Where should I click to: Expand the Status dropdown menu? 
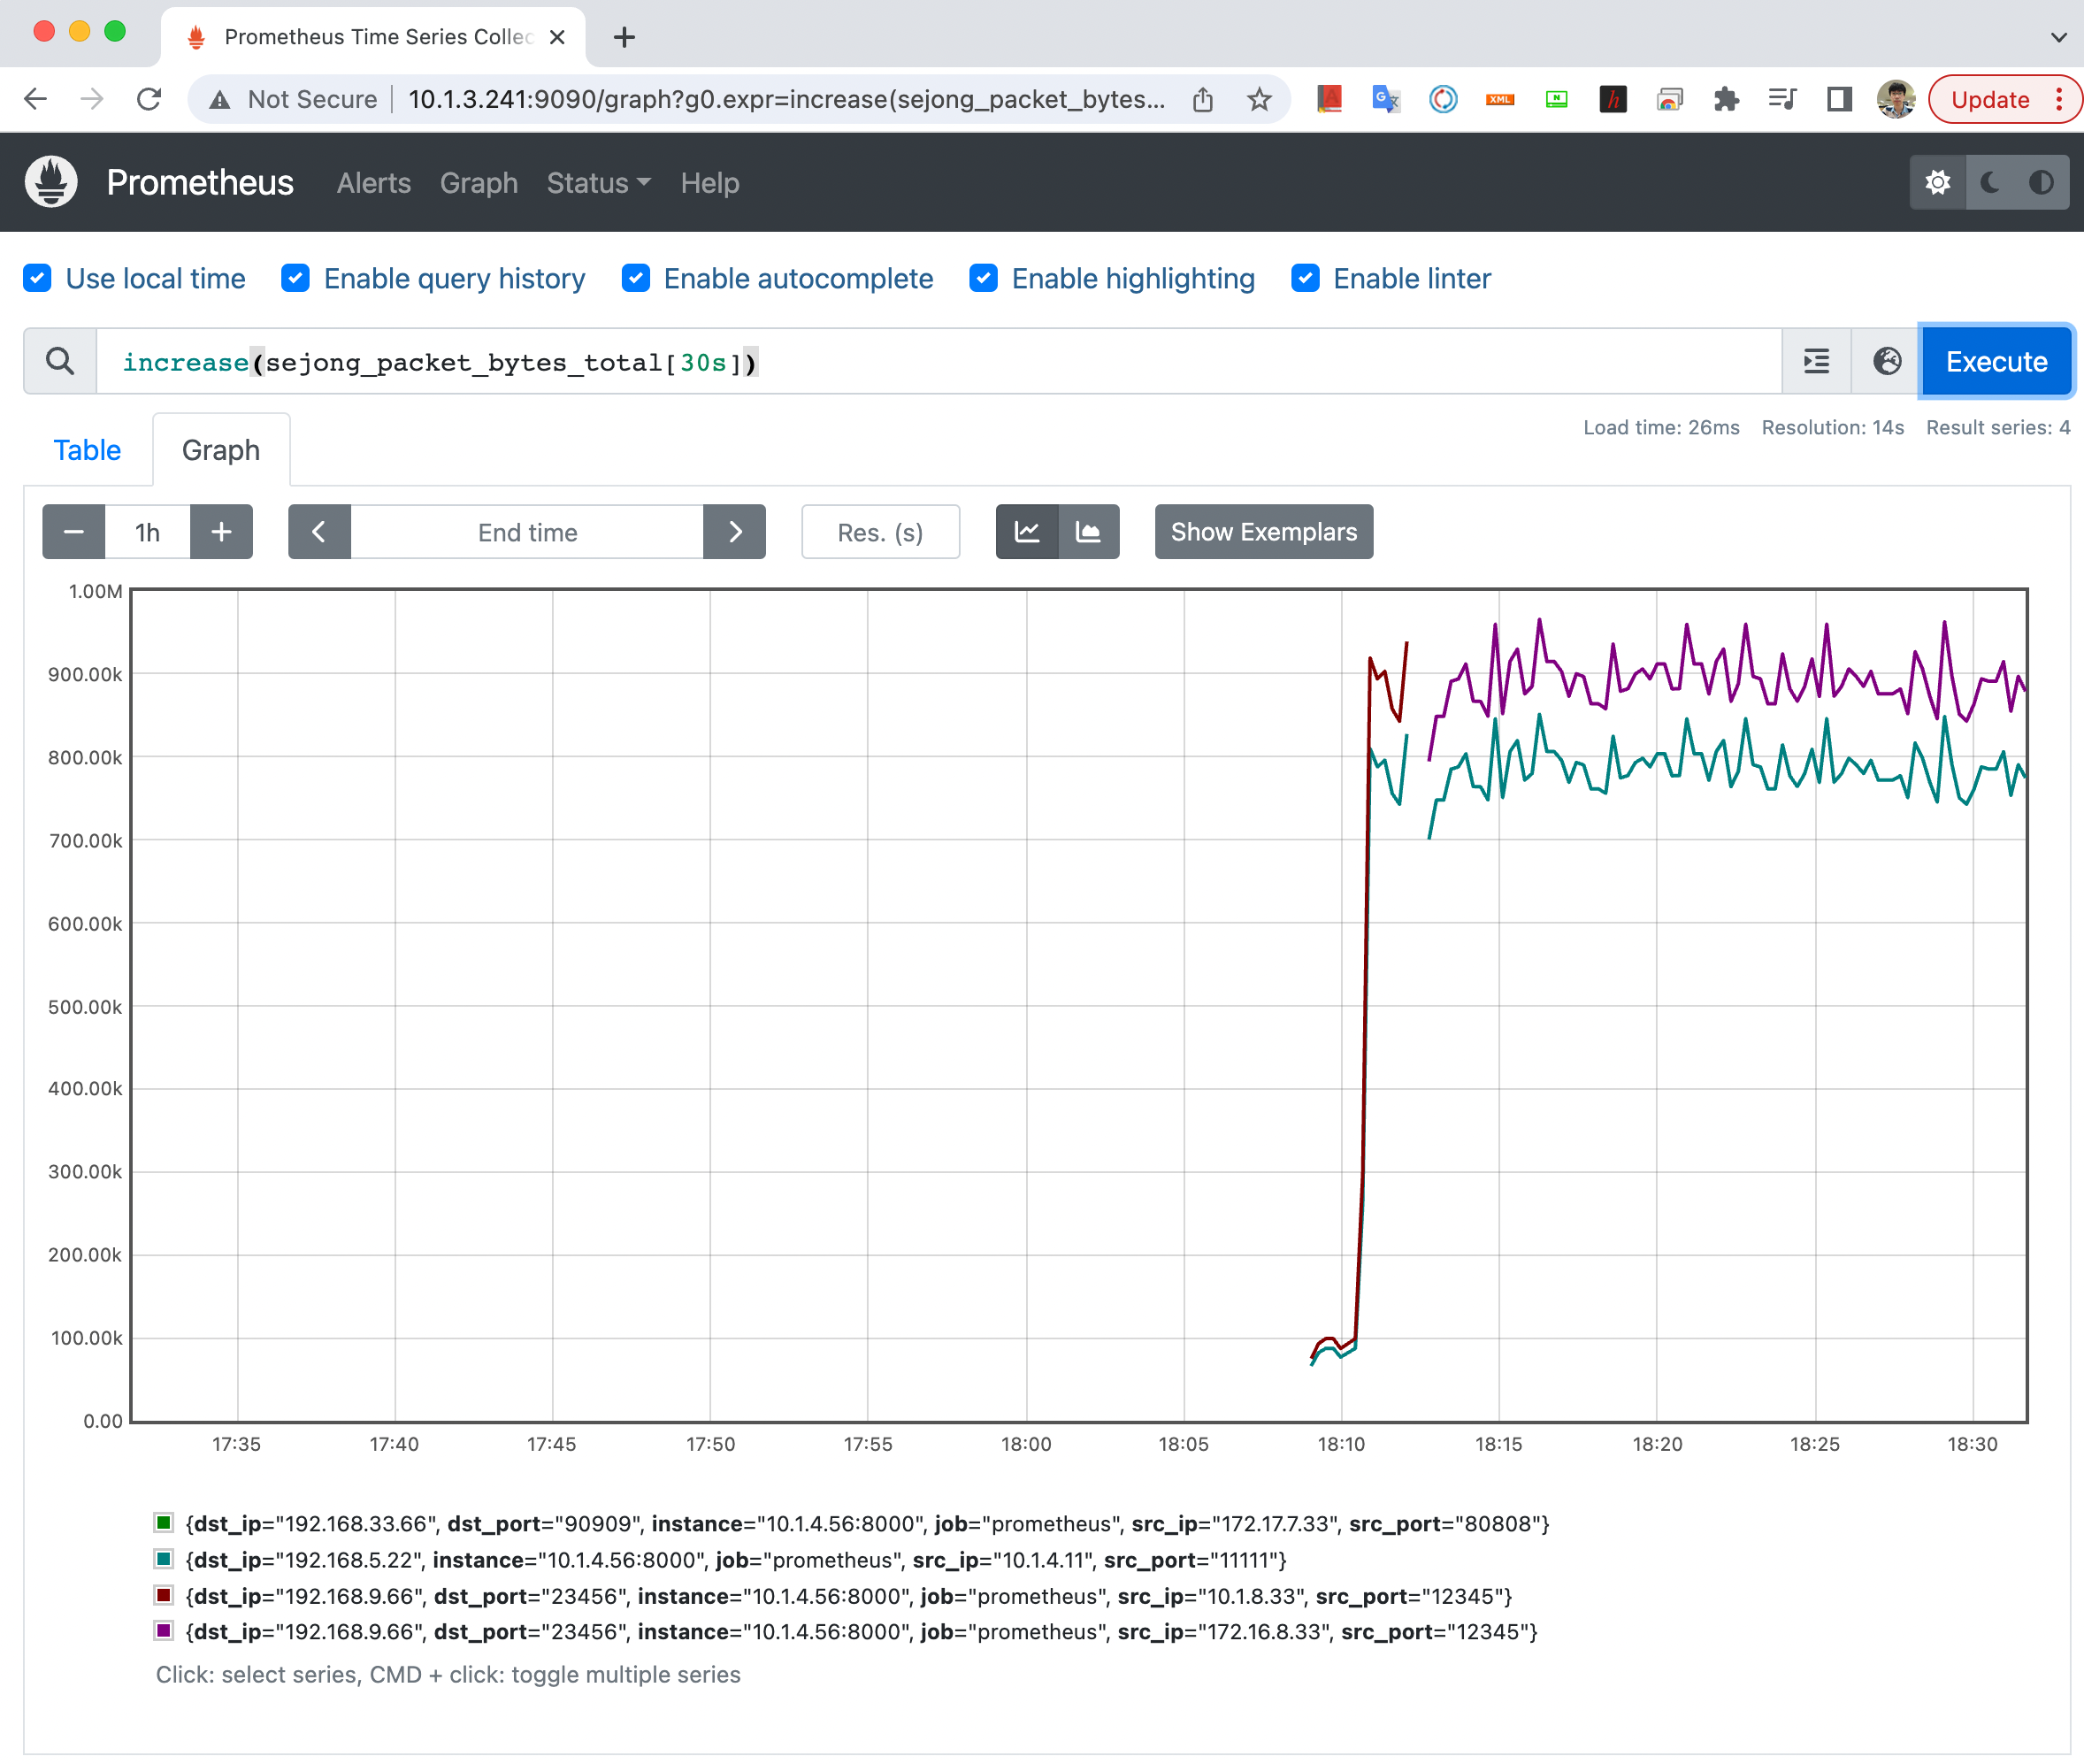click(598, 183)
